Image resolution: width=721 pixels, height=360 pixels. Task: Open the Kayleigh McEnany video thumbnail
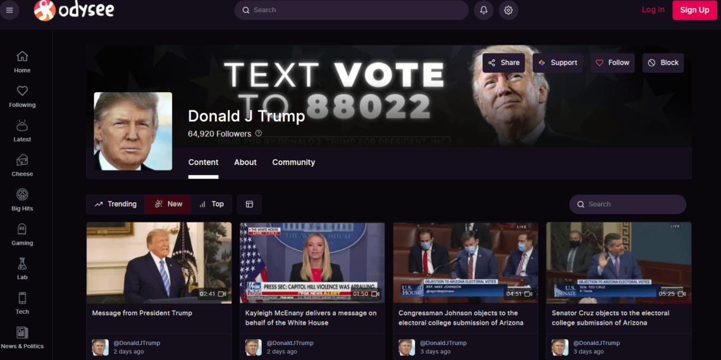(312, 262)
